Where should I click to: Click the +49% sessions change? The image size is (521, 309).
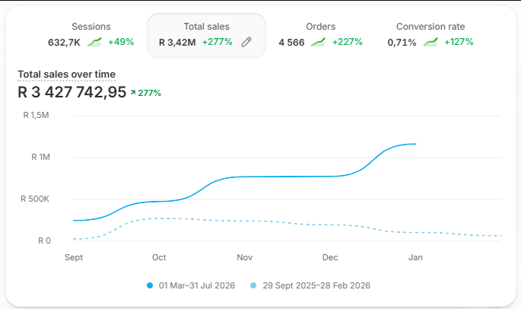pos(121,42)
